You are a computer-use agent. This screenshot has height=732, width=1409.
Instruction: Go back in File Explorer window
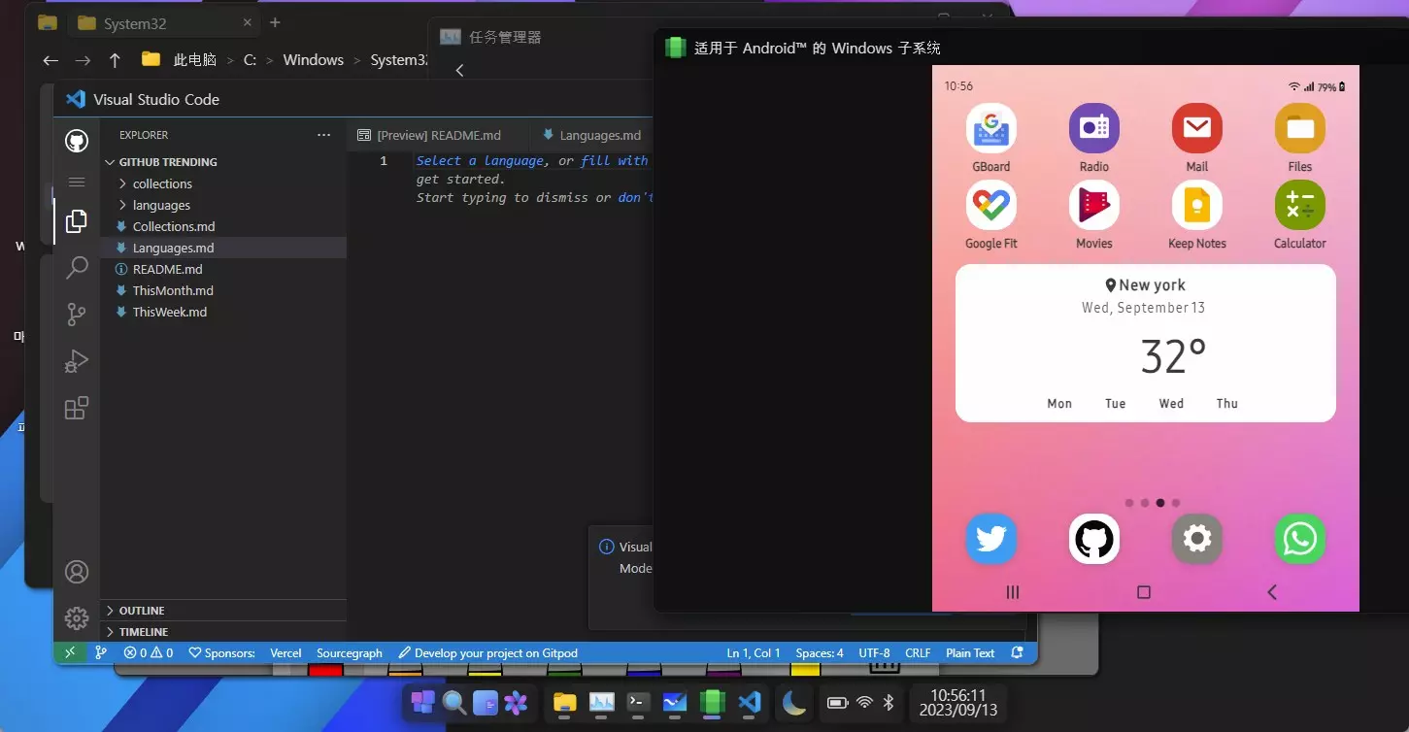[x=50, y=60]
